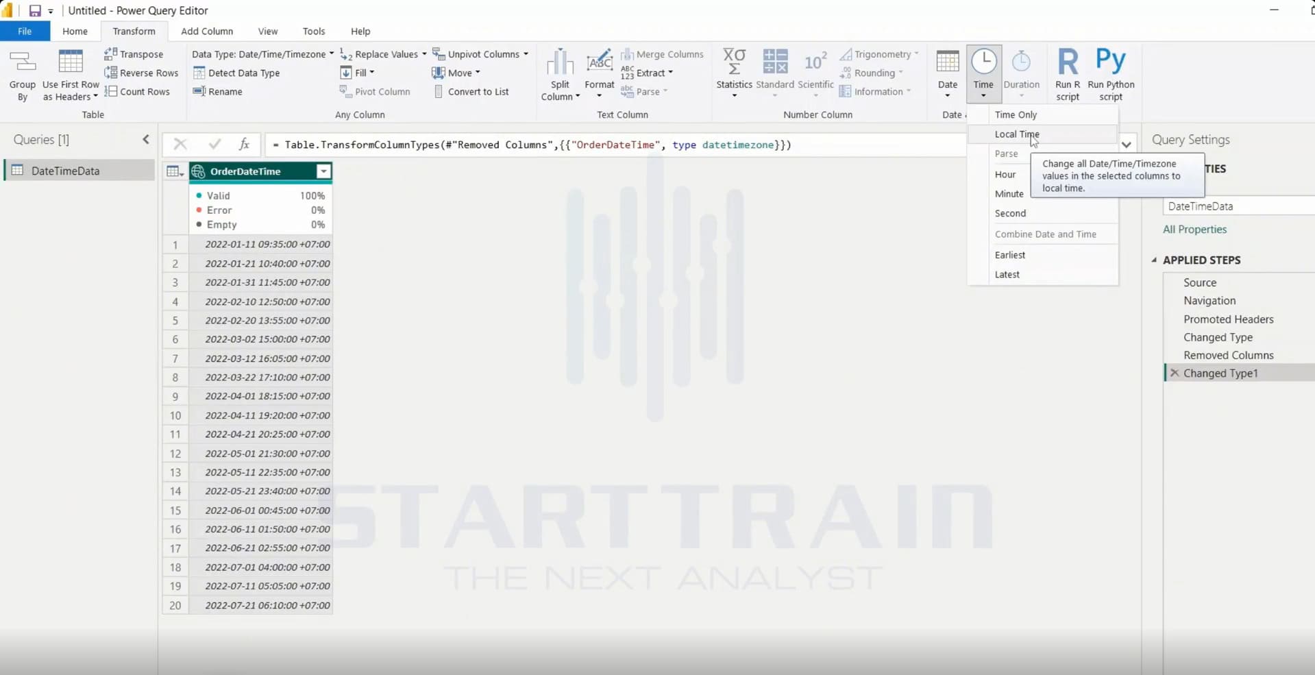
Task: Open the Split Column tool
Action: 560,75
